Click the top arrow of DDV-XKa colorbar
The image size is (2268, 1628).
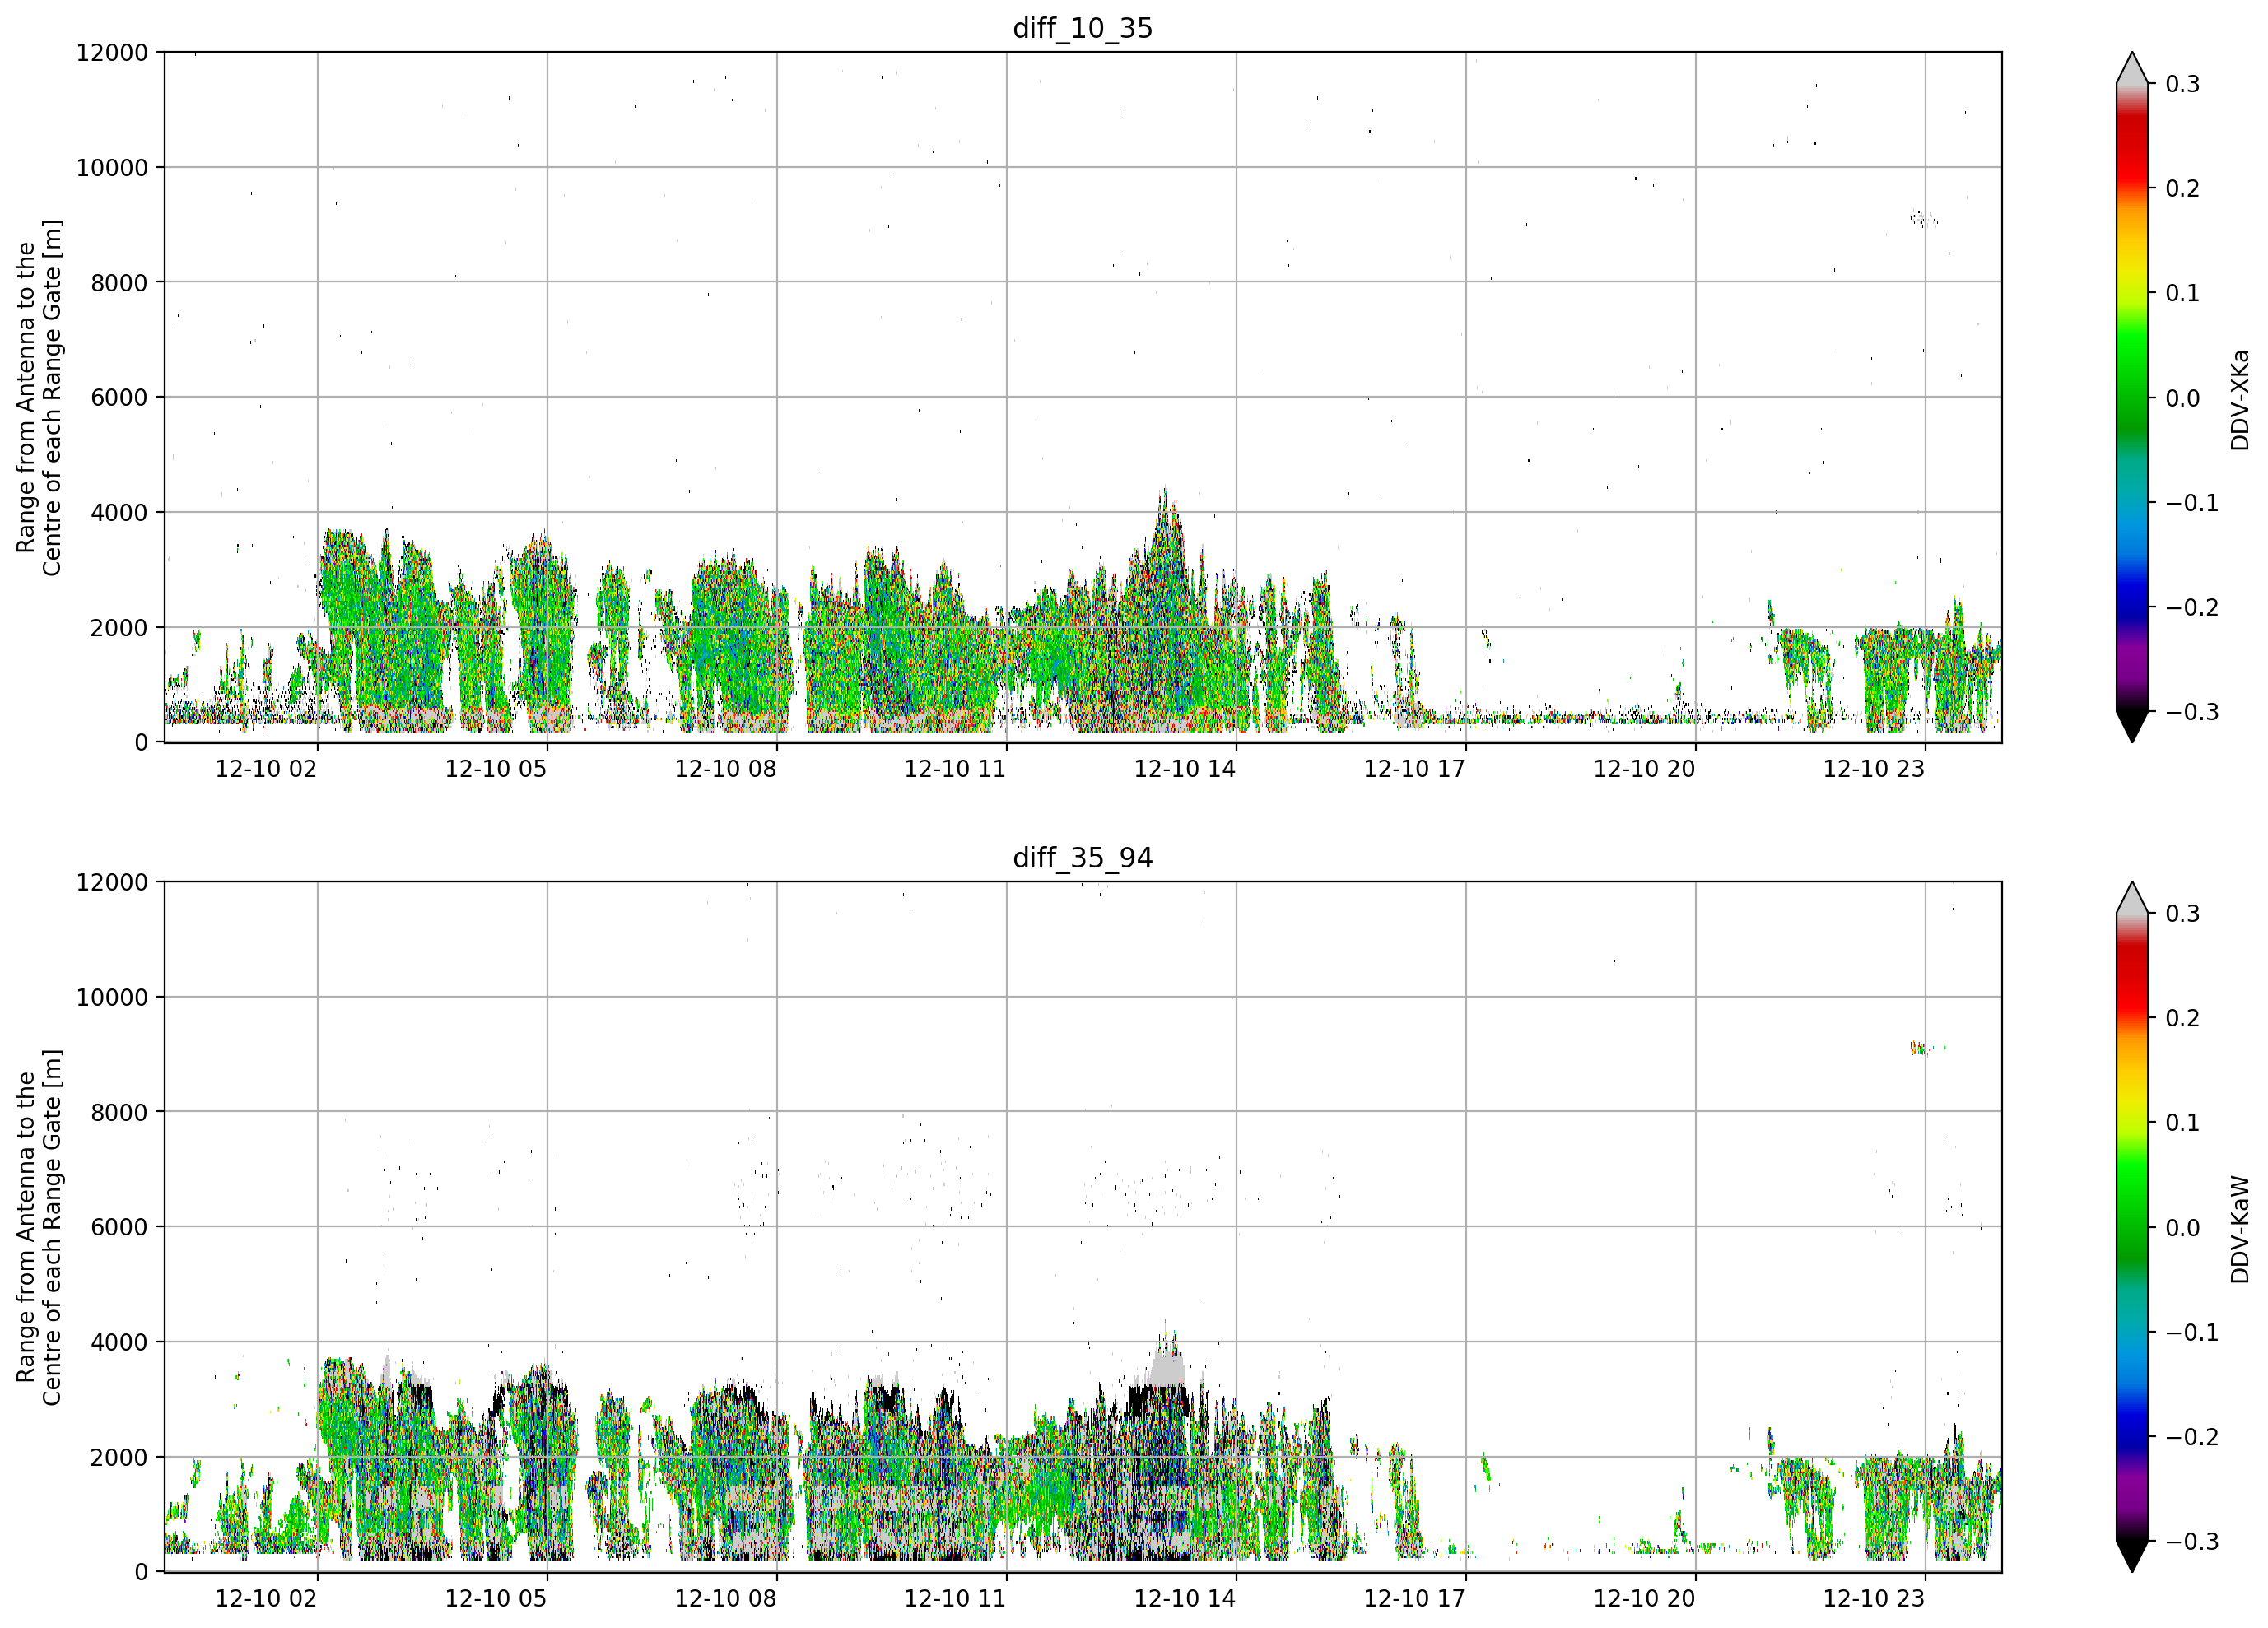pyautogui.click(x=2132, y=68)
